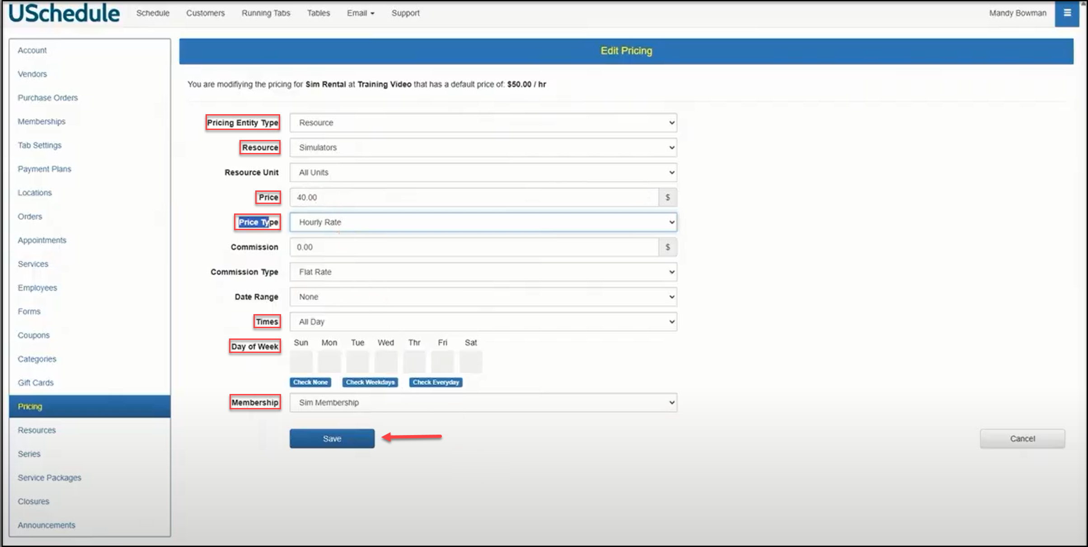The height and width of the screenshot is (547, 1088).
Task: Open the hamburger menu icon
Action: [1067, 13]
